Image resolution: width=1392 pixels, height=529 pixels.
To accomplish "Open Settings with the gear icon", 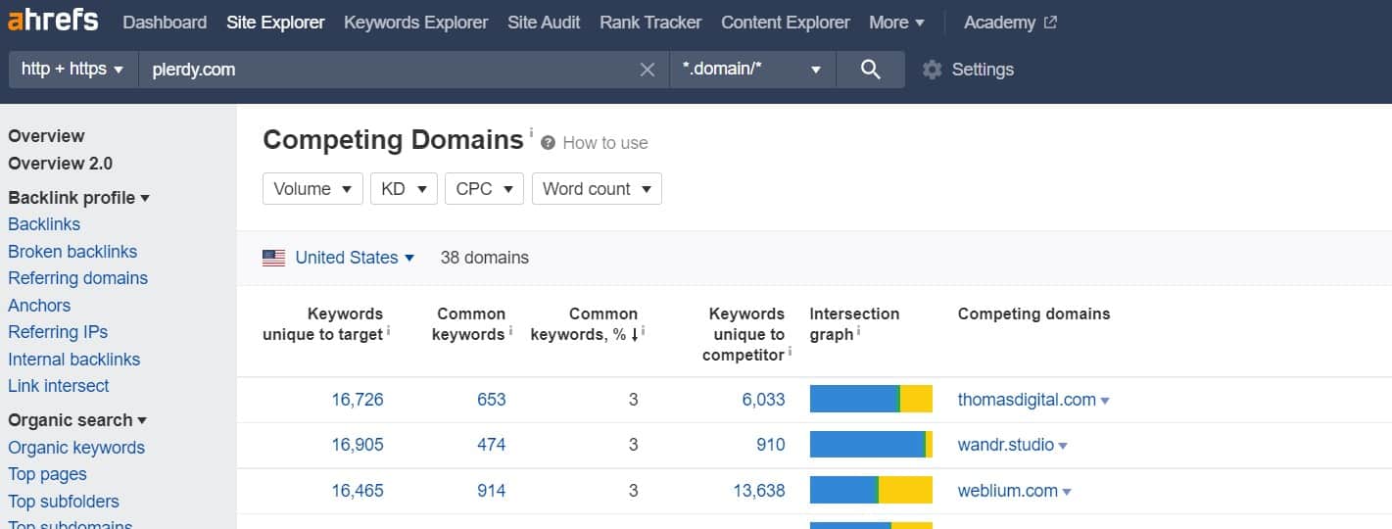I will click(x=933, y=70).
